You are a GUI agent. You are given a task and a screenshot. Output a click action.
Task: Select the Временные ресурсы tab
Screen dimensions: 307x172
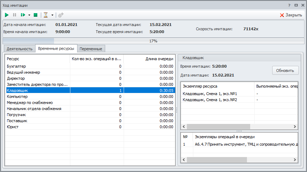56,49
